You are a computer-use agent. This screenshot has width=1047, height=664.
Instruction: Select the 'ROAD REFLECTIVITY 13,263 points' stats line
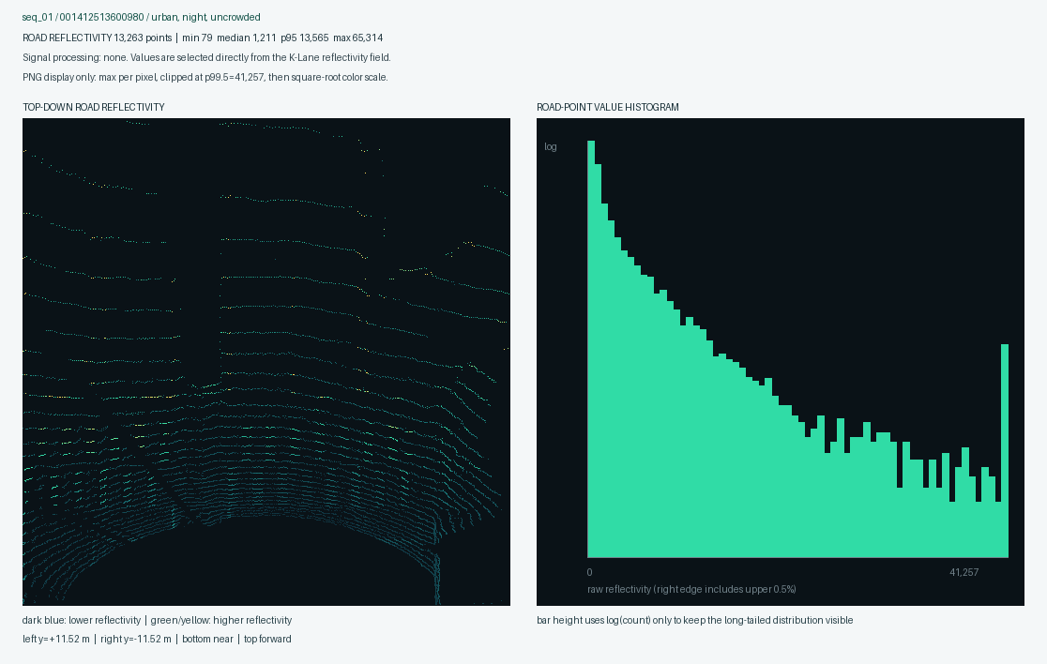(203, 38)
